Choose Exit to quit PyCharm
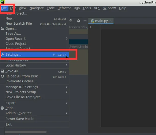Screen dimensions: 156x135 (x=34, y=124)
